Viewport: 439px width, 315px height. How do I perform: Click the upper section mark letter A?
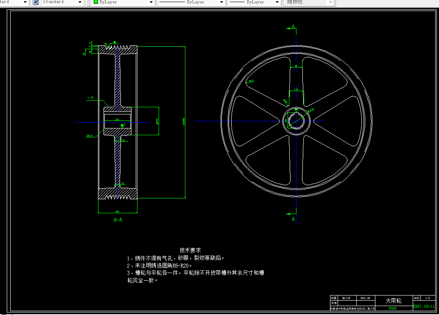tap(294, 26)
